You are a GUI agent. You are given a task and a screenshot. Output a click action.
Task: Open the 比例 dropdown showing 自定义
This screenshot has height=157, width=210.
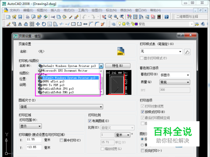[118, 128]
